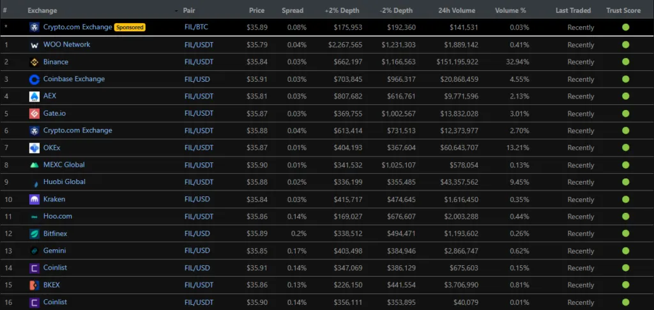
Task: Click the Crypto.com logo in the Sponsored row
Action: point(34,27)
